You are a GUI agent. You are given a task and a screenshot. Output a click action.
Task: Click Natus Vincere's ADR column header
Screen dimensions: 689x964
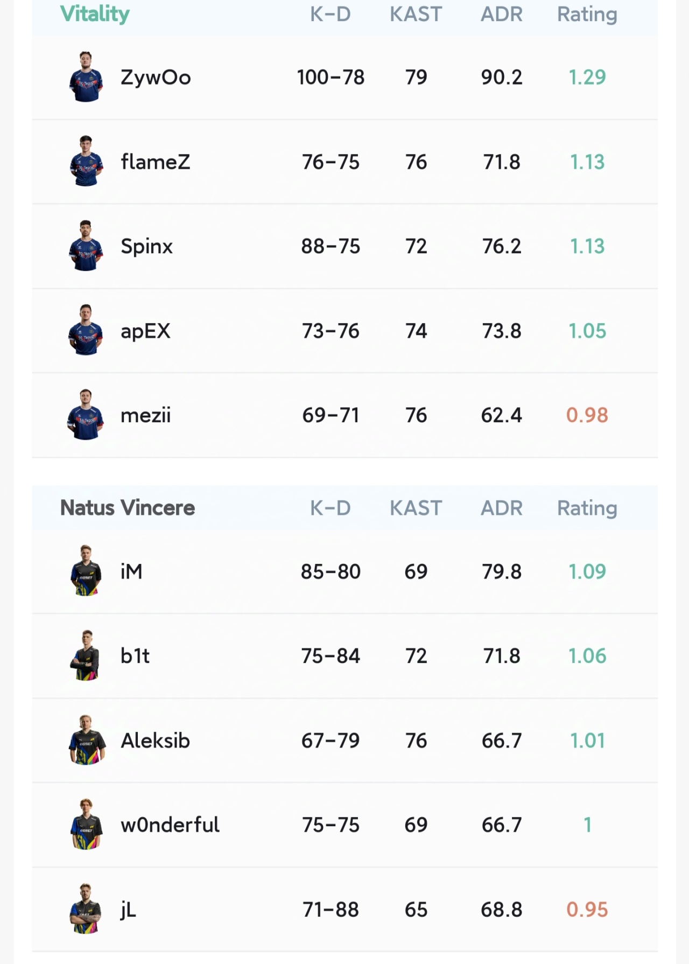(x=502, y=508)
